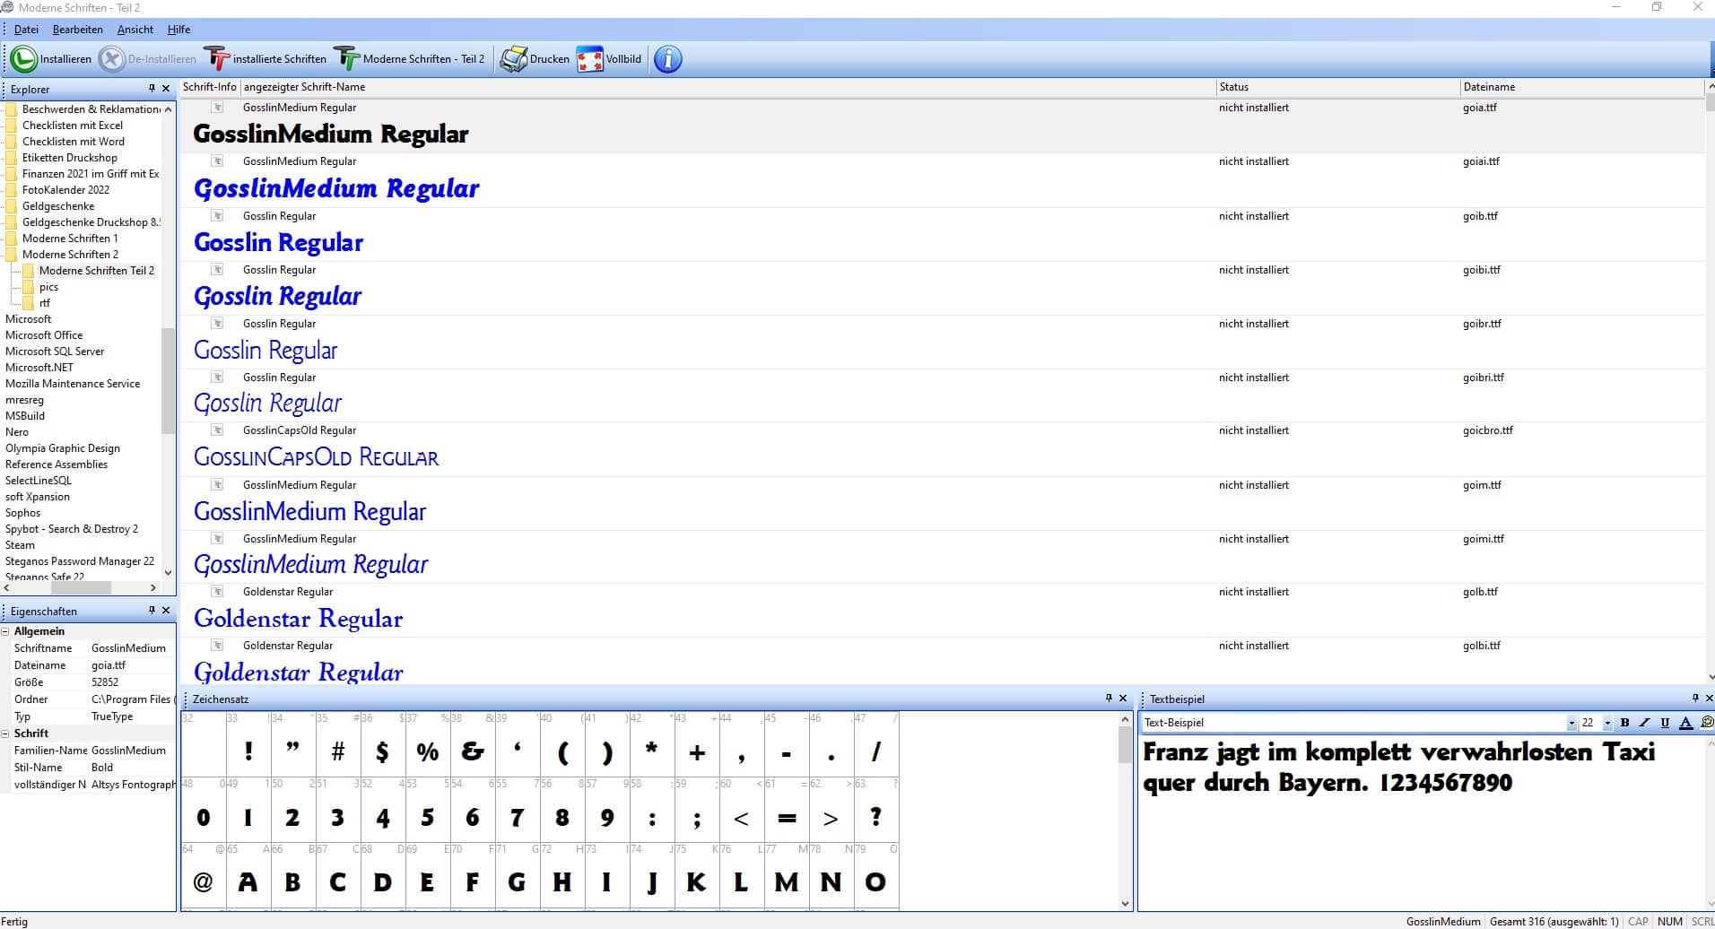
Task: Open the Bearbeiten menu
Action: (77, 30)
